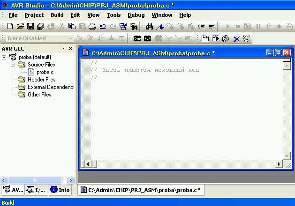Select the Header Files folder

pyautogui.click(x=42, y=80)
